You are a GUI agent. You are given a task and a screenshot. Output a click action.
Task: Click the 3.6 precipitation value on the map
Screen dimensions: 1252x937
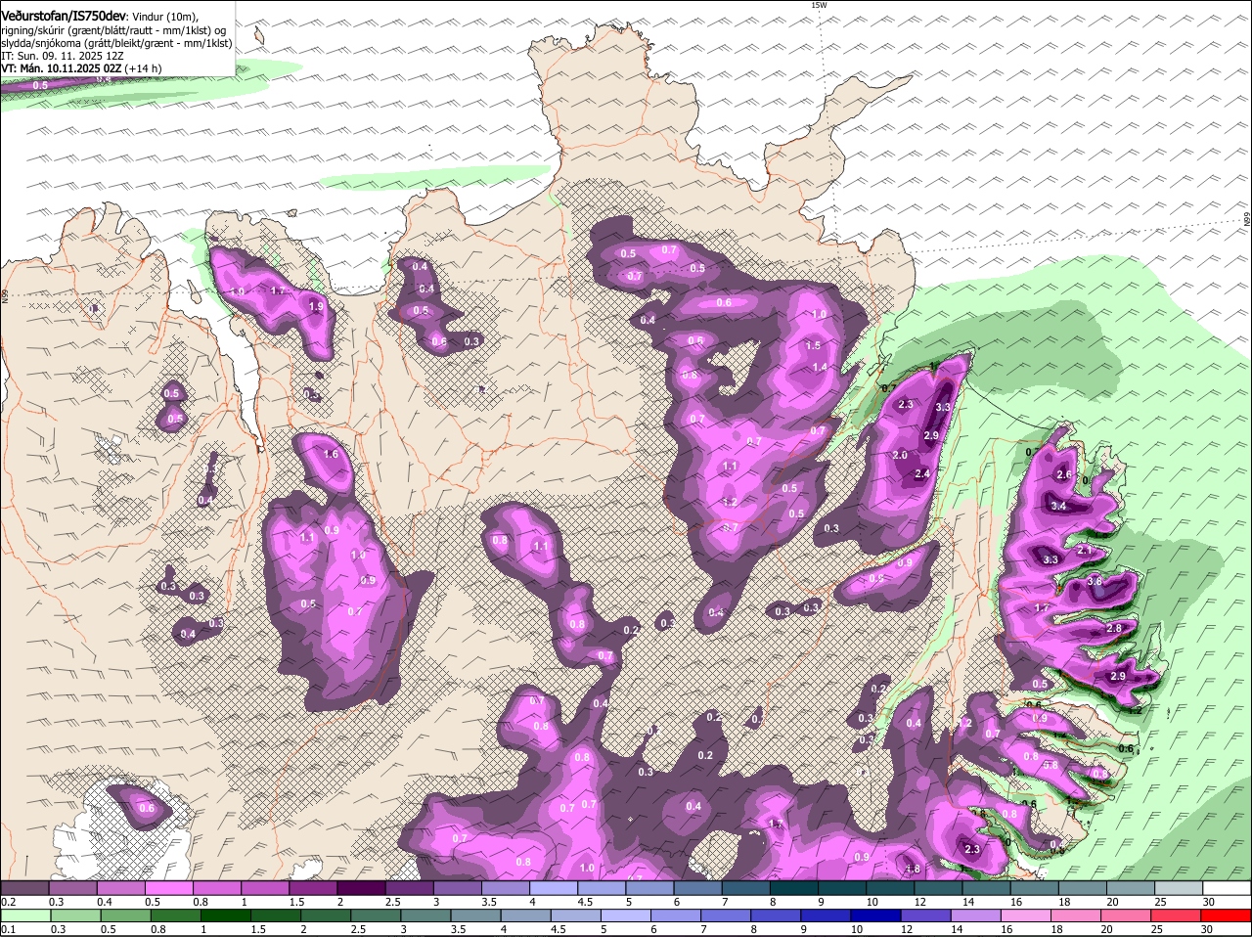coord(1095,581)
